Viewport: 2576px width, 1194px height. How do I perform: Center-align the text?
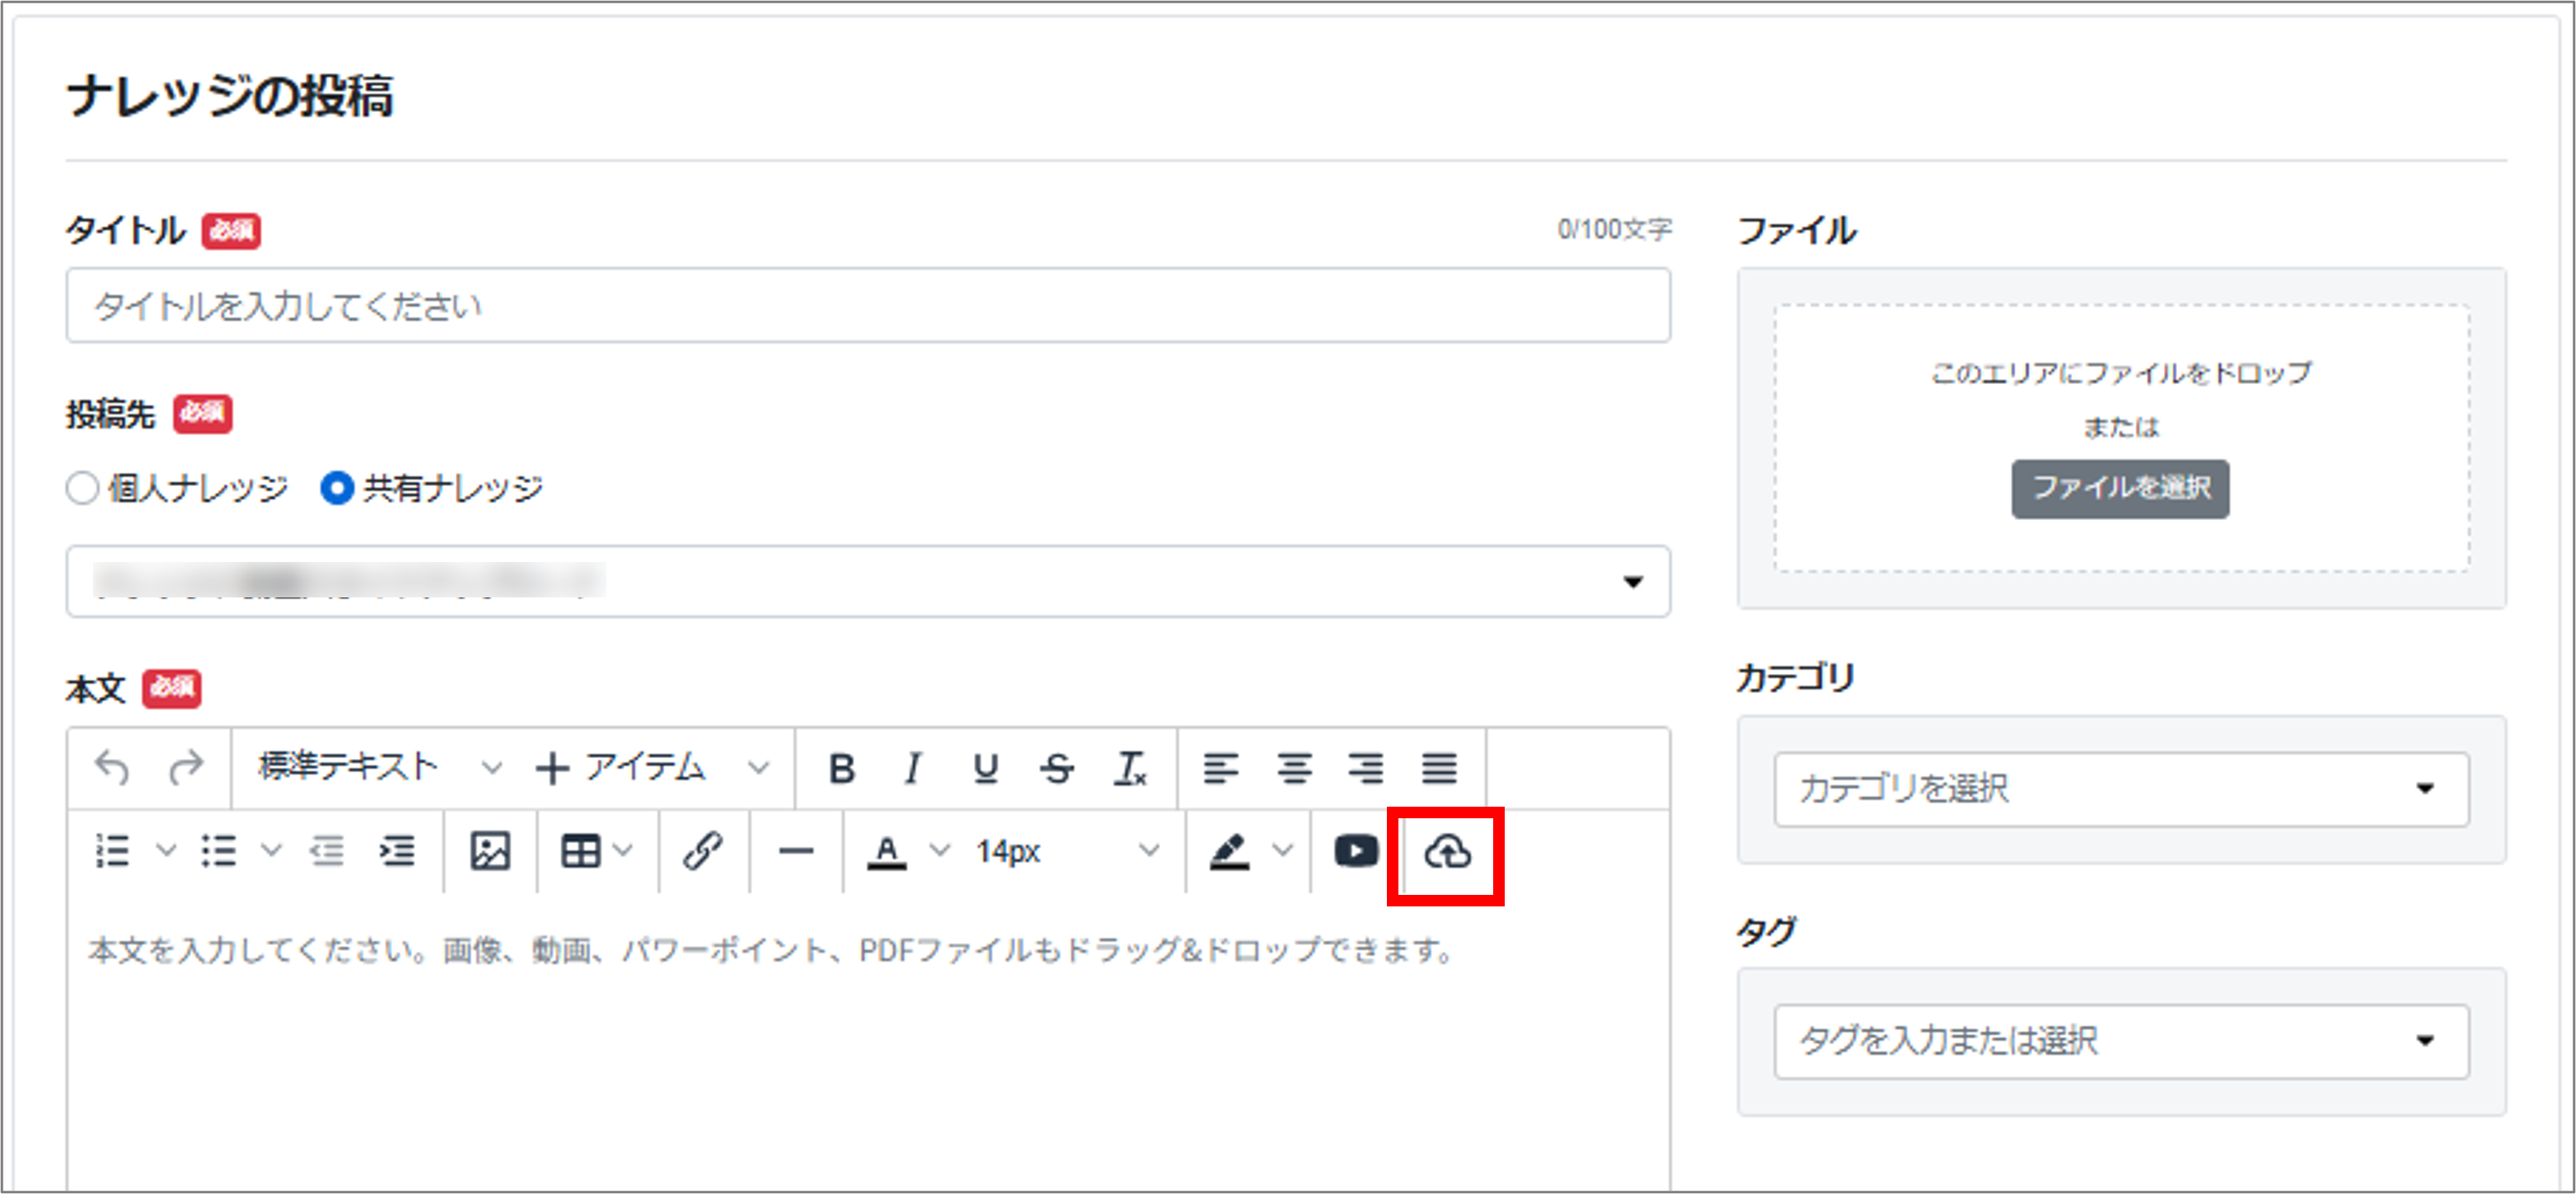[x=1294, y=768]
